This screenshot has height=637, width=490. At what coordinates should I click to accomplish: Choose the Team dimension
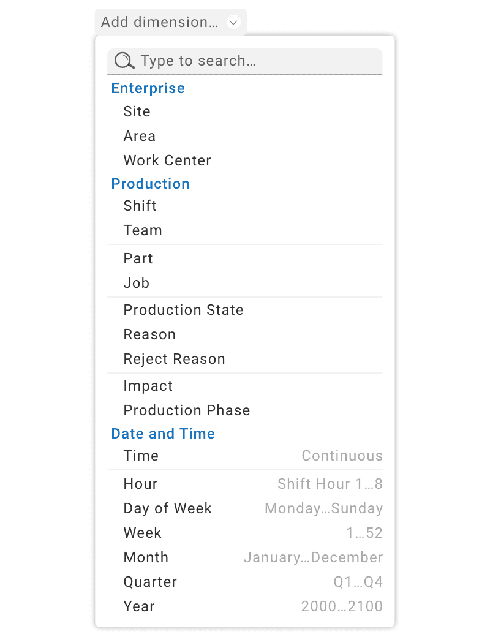143,230
